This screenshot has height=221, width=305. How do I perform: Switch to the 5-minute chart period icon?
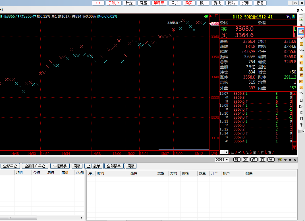[x=301, y=62]
